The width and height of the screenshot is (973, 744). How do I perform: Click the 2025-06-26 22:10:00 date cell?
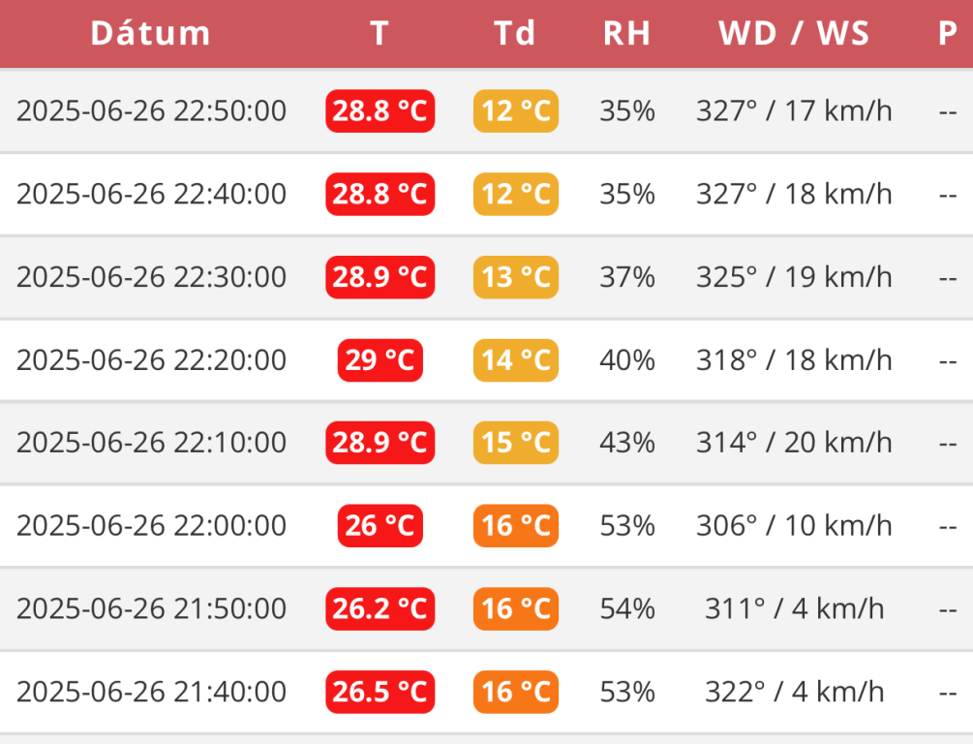click(x=152, y=443)
